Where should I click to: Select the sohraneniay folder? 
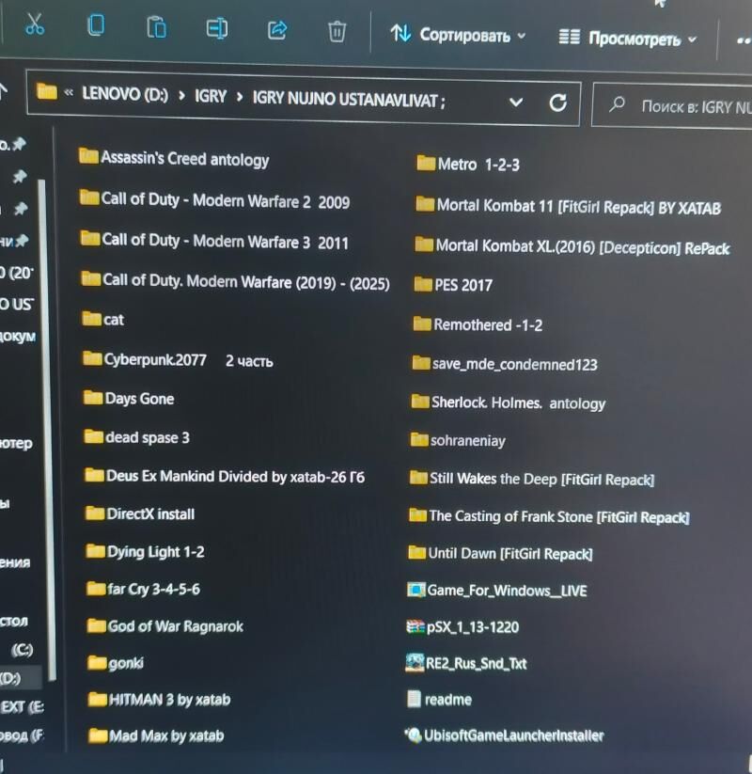pos(458,440)
